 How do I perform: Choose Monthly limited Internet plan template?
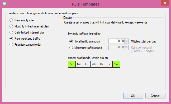tap(29, 26)
